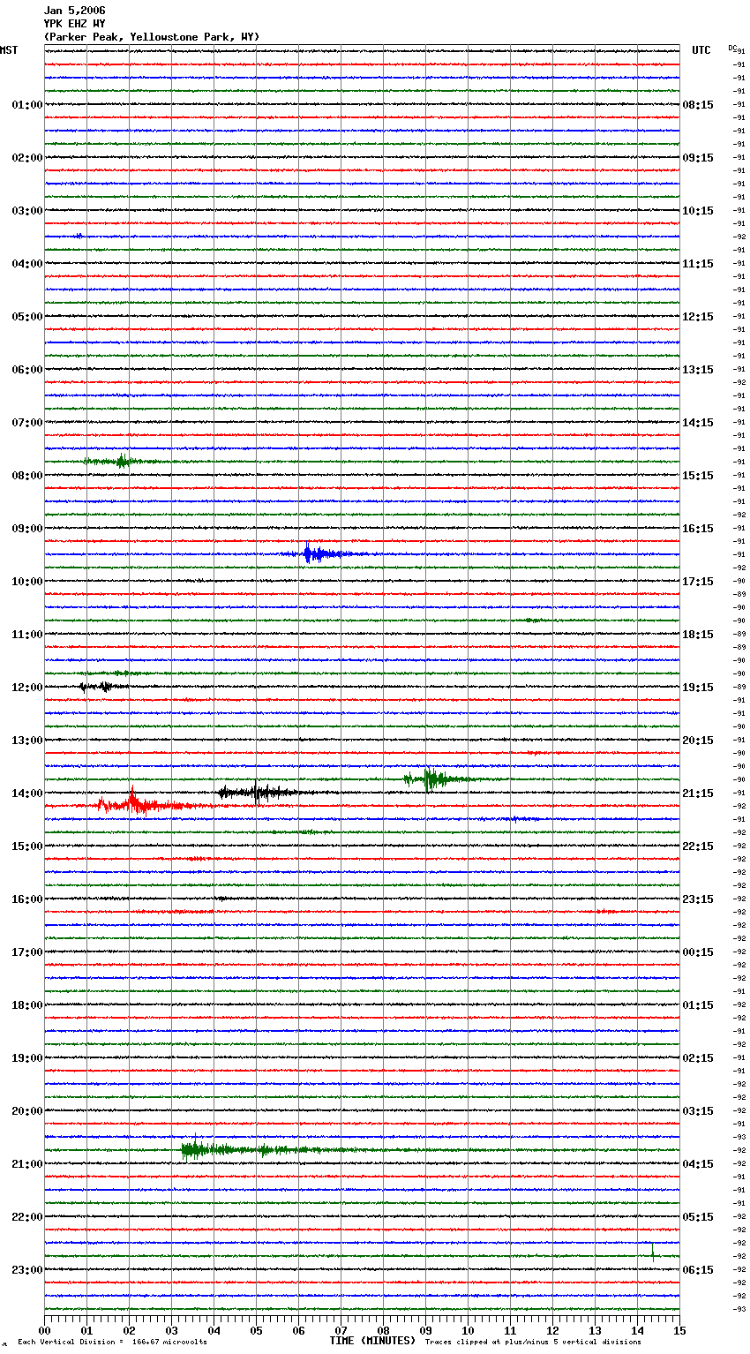Select the 14:00 MST time label
The height and width of the screenshot is (1354, 750).
(26, 794)
